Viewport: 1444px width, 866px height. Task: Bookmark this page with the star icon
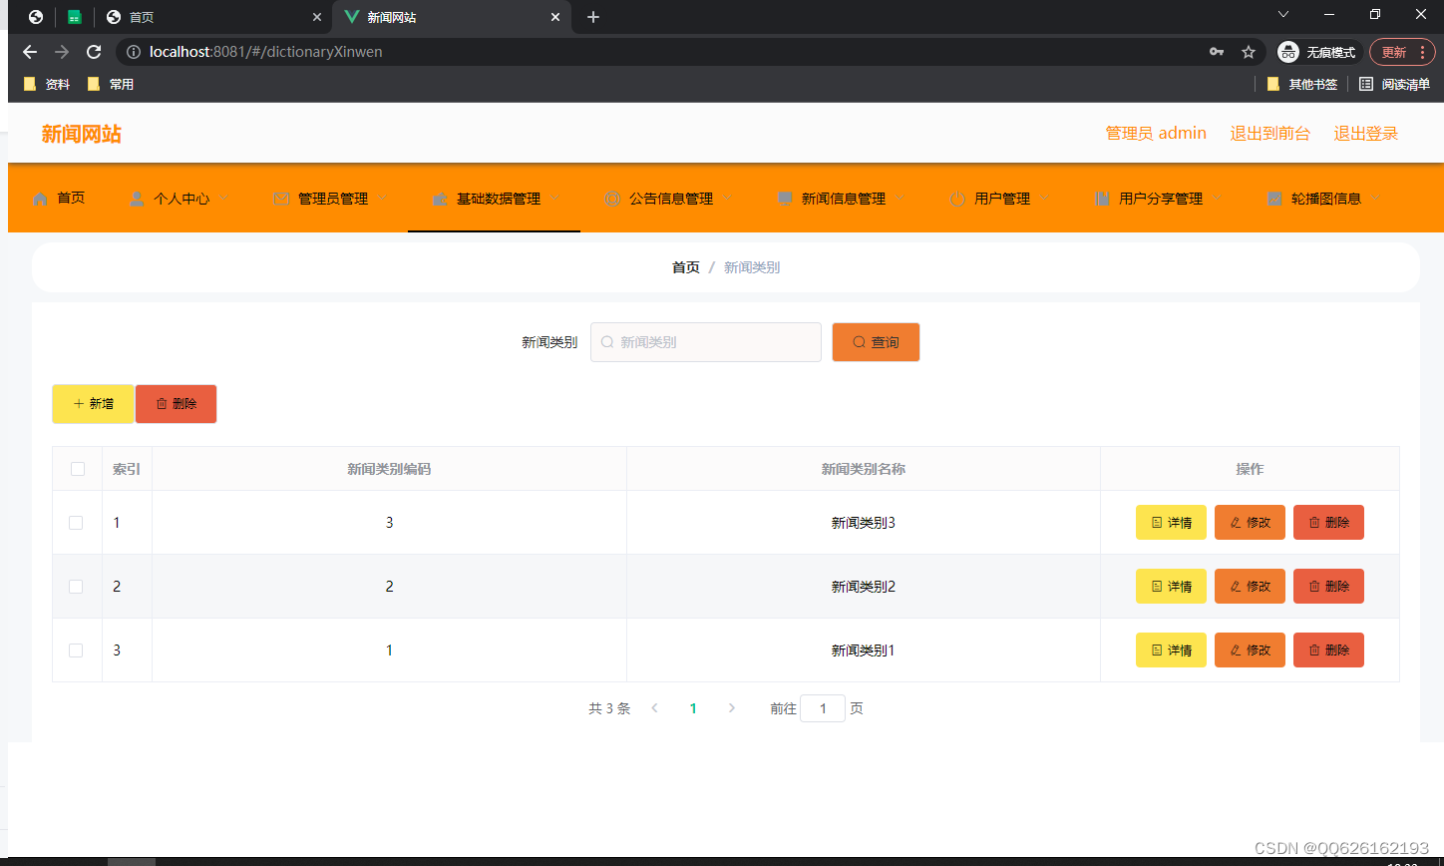1248,52
